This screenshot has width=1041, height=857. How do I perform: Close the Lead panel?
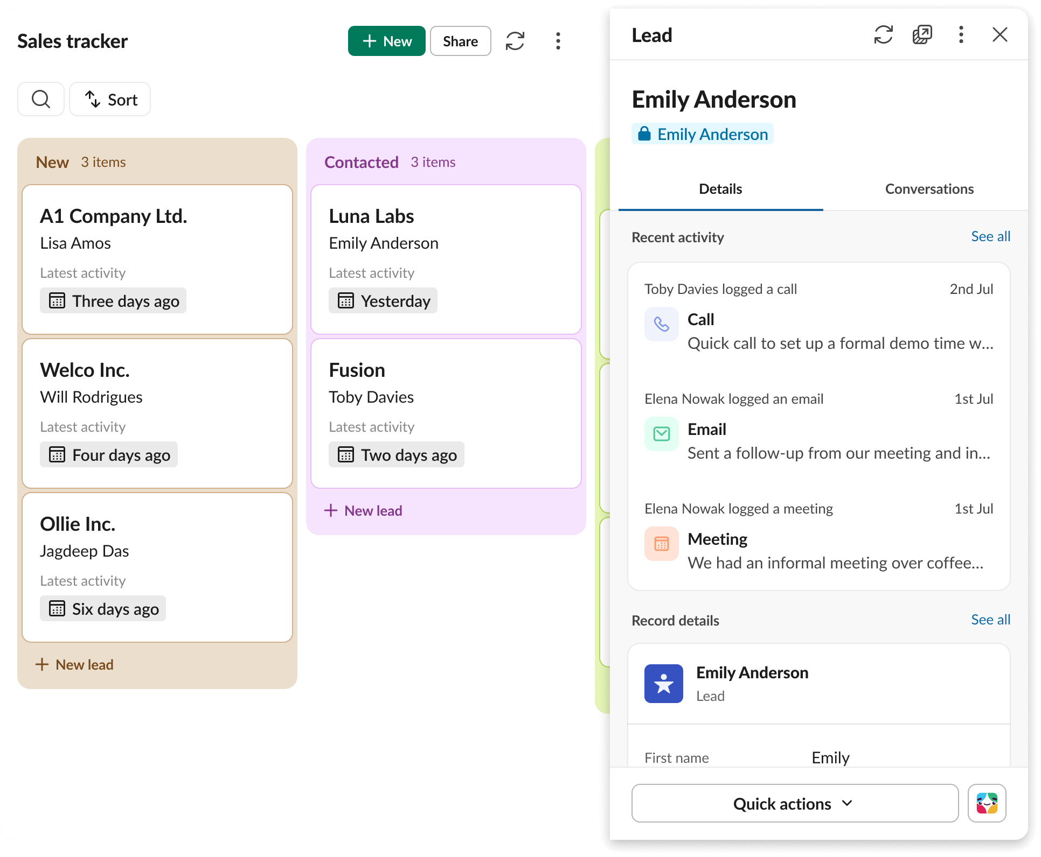coord(1000,35)
